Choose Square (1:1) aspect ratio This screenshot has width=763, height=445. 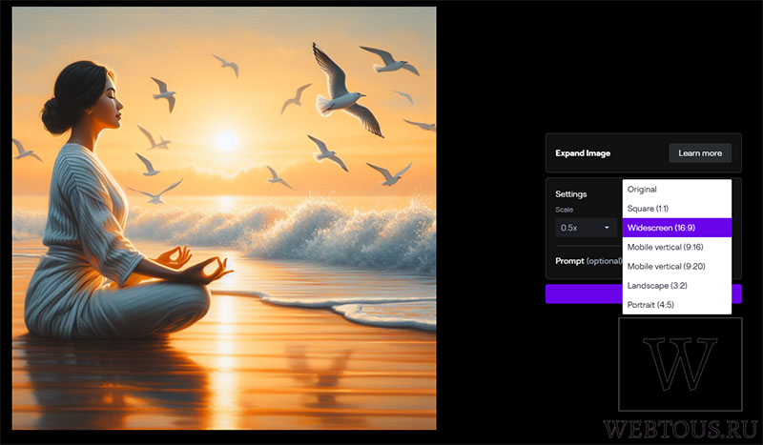point(677,209)
